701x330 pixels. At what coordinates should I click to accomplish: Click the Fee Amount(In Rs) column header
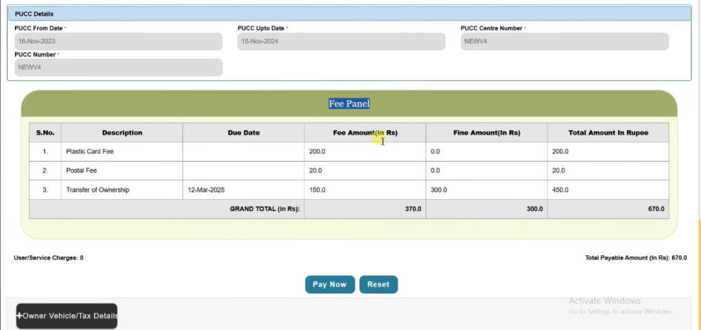[x=364, y=133]
